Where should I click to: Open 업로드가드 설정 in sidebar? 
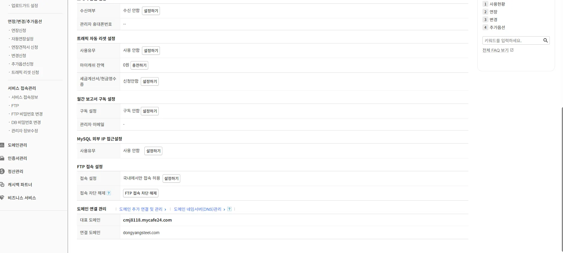coord(25,5)
